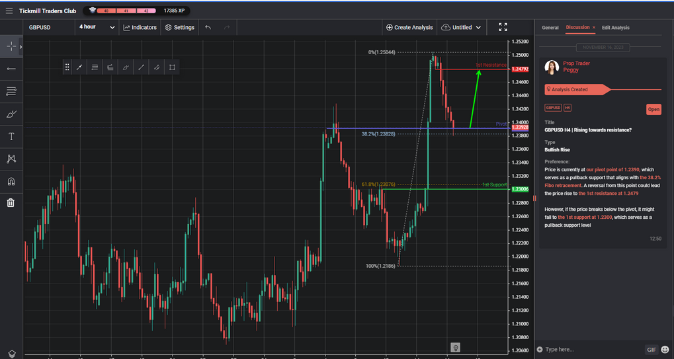Screen dimensions: 674x359
Task: Click the 38.2%(1.23828) Fibonacci label
Action: coord(378,134)
